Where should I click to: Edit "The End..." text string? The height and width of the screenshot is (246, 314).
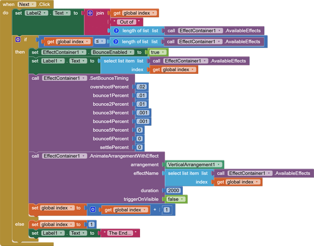pyautogui.click(x=120, y=233)
